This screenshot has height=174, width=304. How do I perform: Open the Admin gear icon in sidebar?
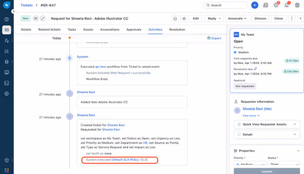click(7, 94)
